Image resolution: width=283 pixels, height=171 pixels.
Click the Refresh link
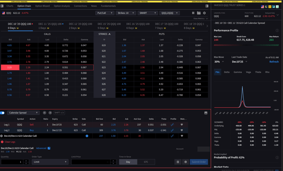pyautogui.click(x=274, y=62)
